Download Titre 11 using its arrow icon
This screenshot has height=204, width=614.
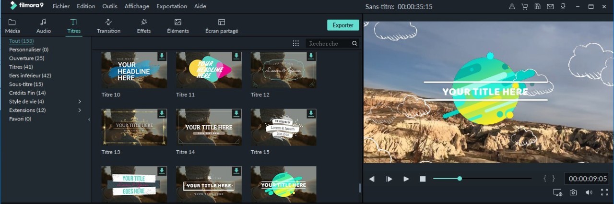point(236,56)
